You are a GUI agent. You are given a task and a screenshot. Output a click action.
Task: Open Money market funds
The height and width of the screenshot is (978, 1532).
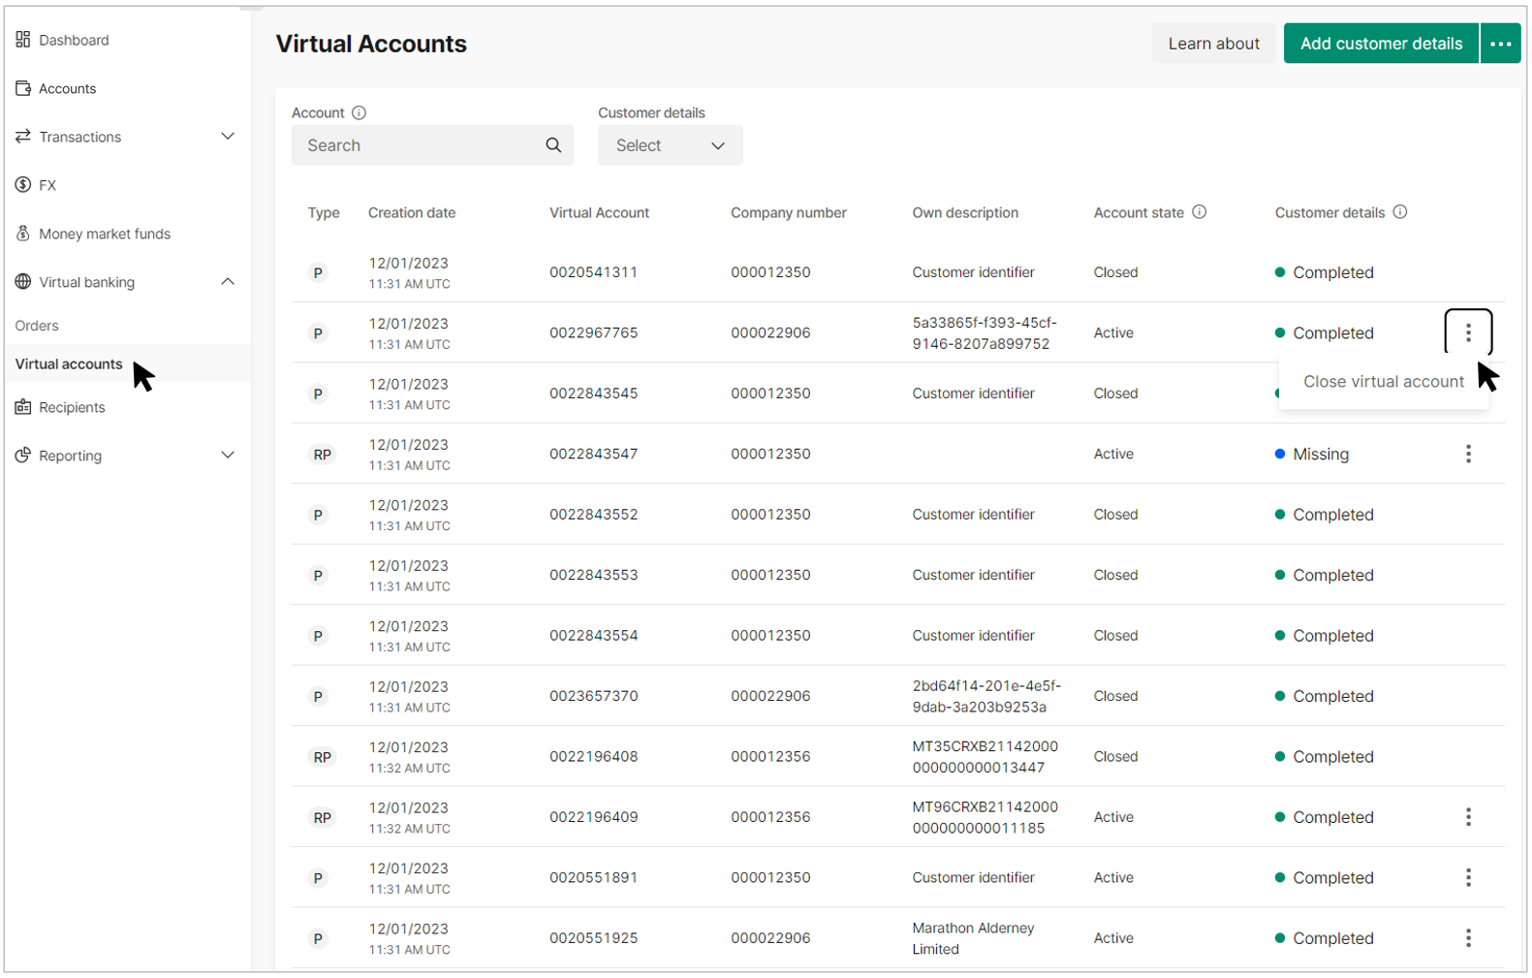(105, 234)
